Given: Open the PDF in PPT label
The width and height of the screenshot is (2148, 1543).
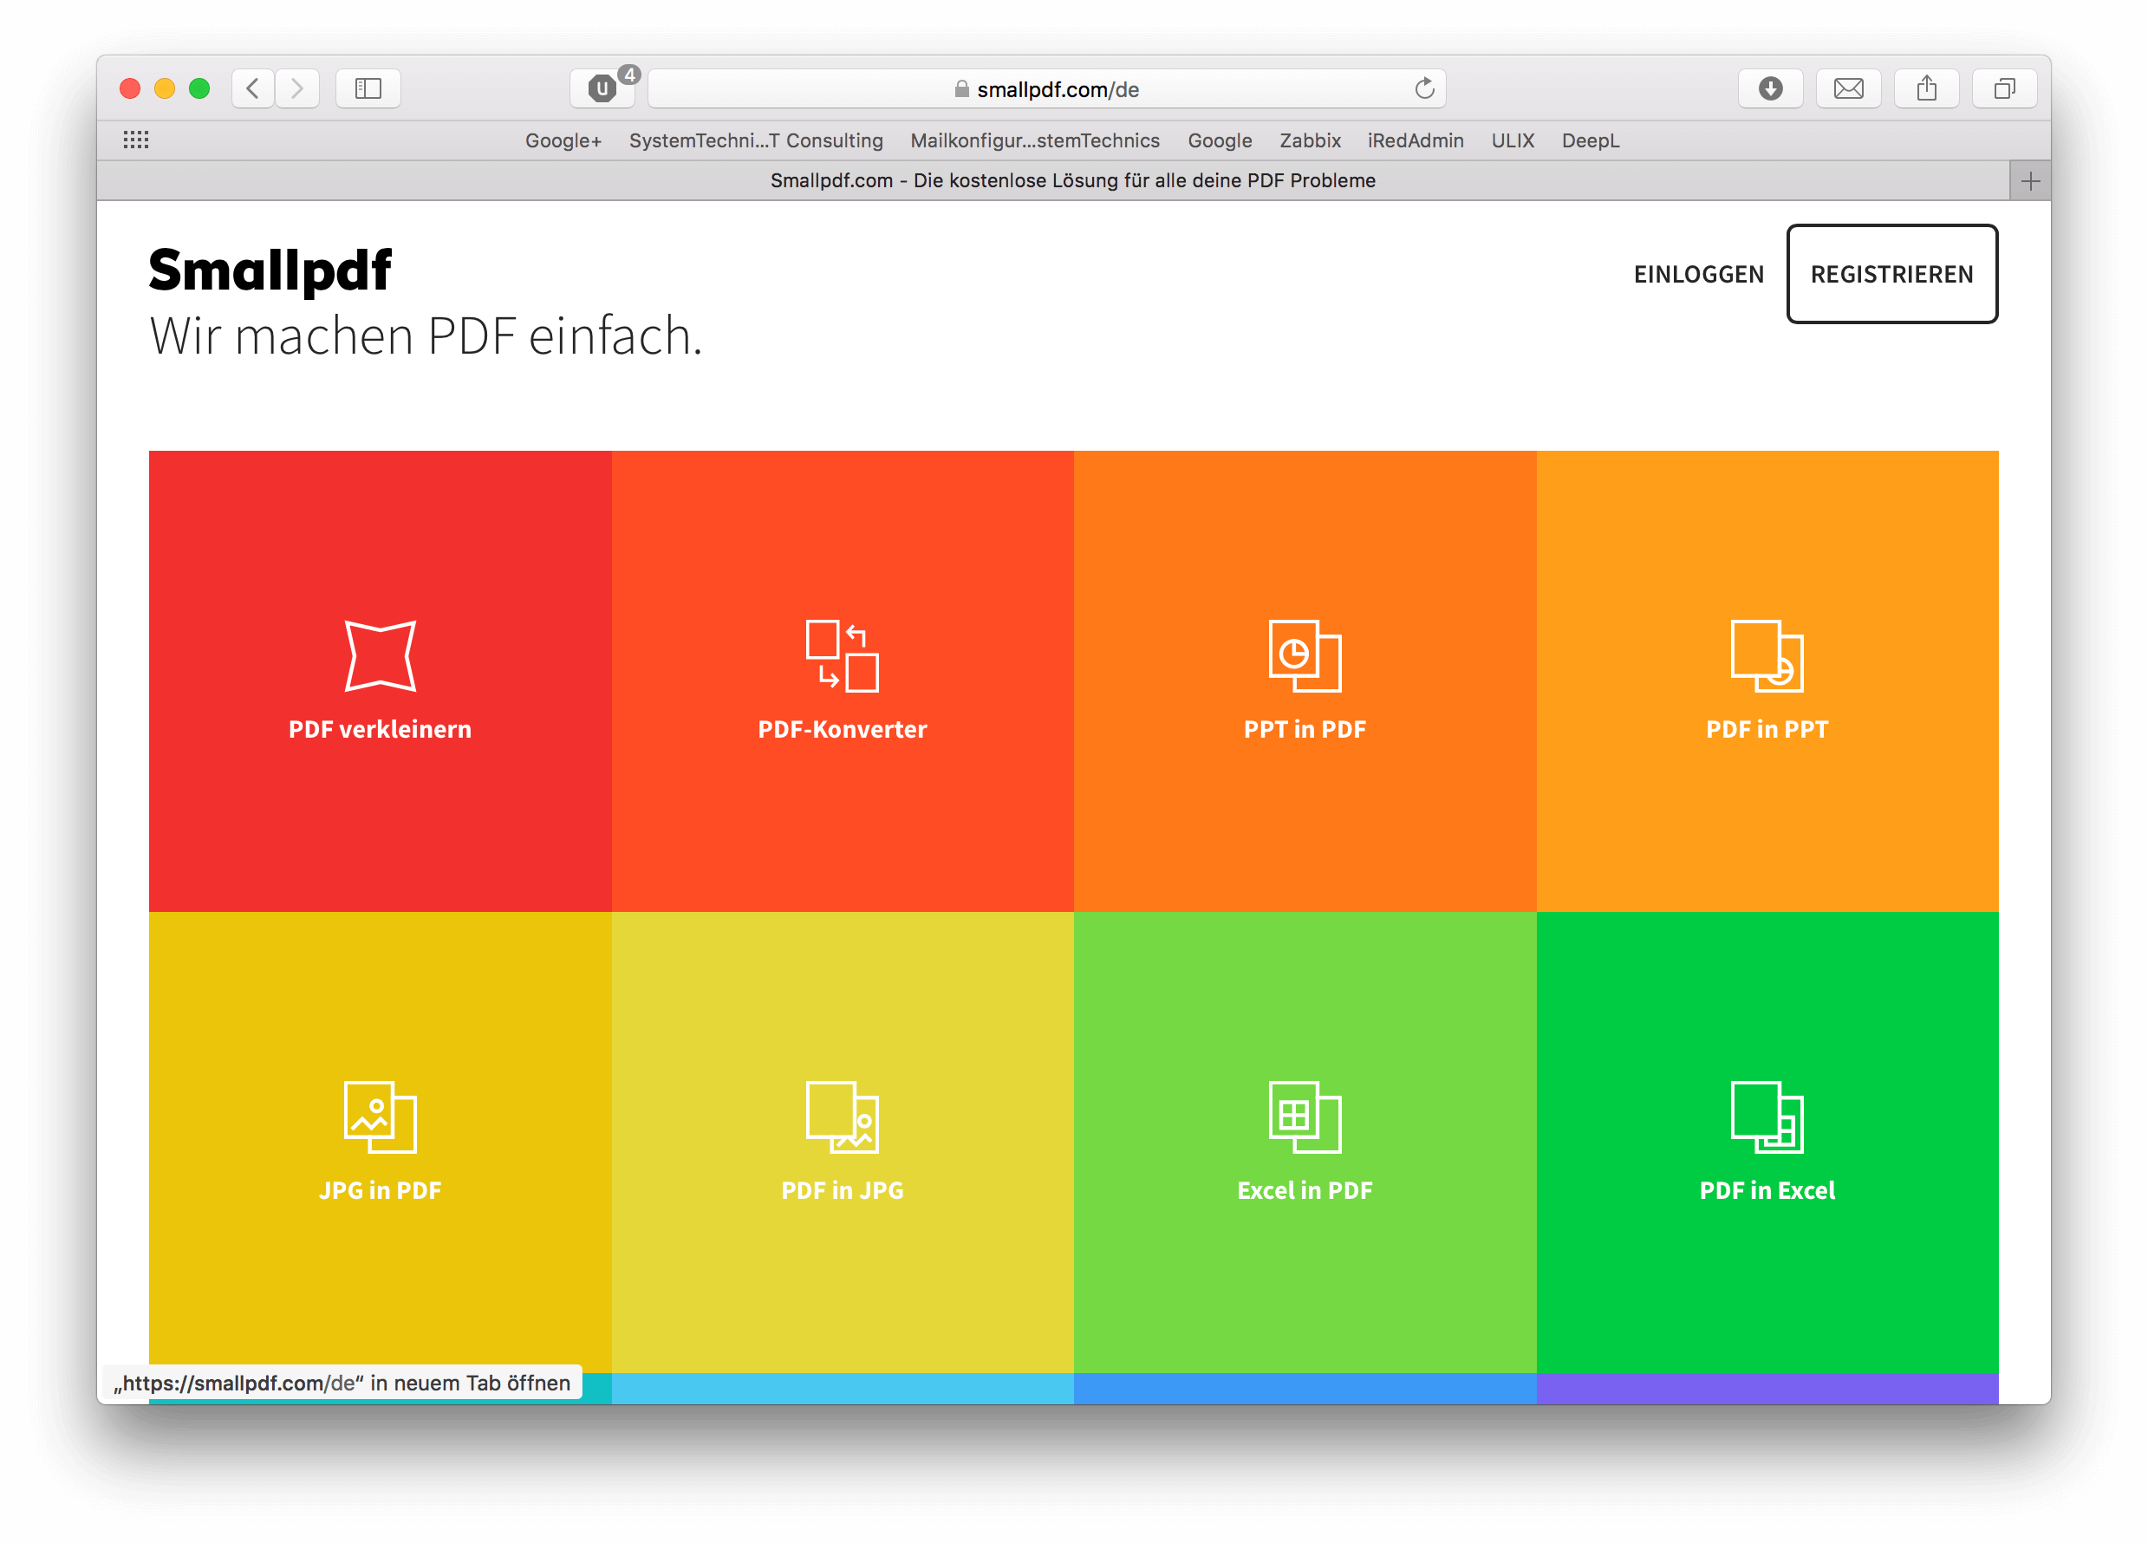Looking at the screenshot, I should [x=1767, y=729].
